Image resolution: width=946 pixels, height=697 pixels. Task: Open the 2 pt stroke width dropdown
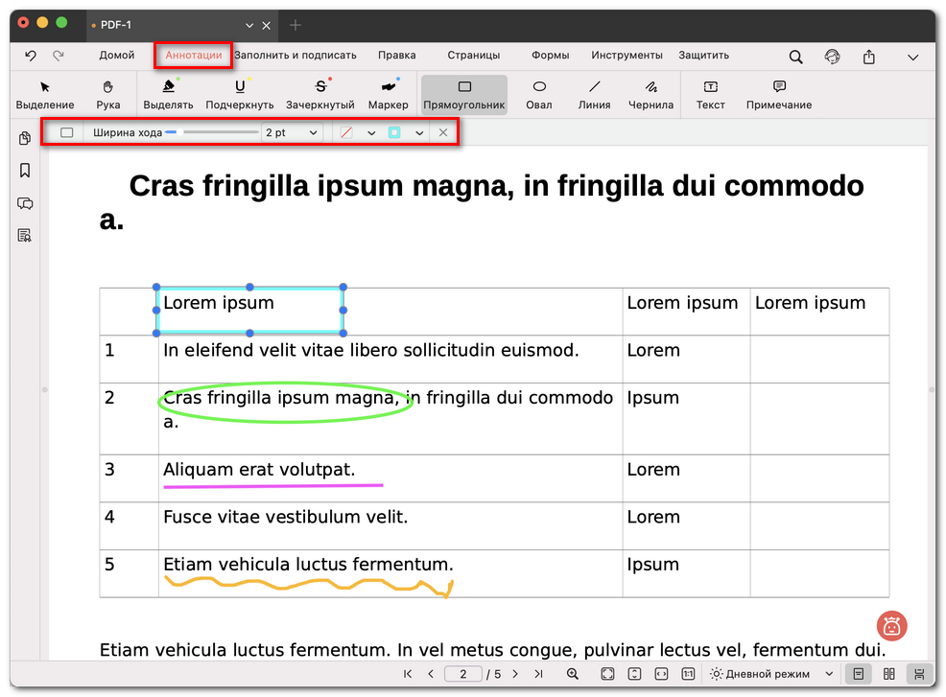(294, 132)
